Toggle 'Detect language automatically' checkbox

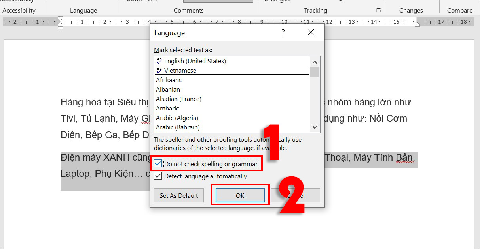(x=158, y=176)
